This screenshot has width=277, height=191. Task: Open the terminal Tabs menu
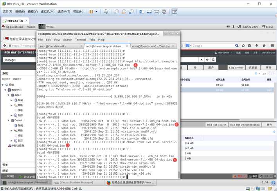tap(92, 40)
